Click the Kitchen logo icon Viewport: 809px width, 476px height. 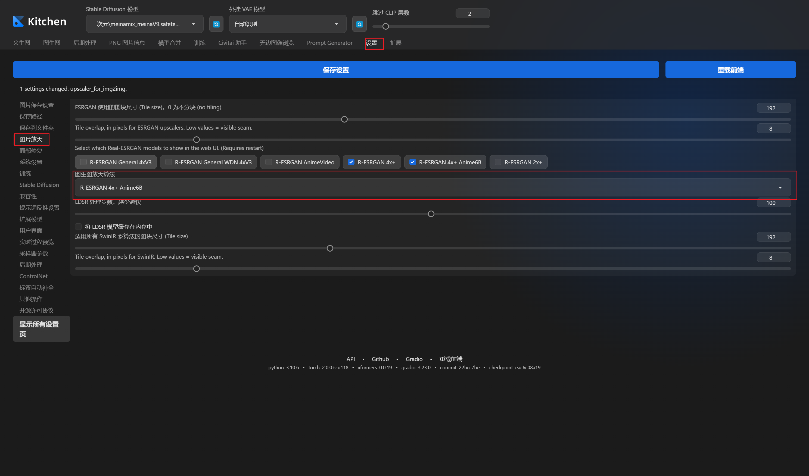click(18, 21)
